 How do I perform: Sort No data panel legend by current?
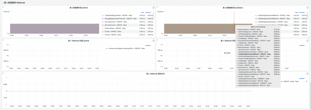[303, 45]
